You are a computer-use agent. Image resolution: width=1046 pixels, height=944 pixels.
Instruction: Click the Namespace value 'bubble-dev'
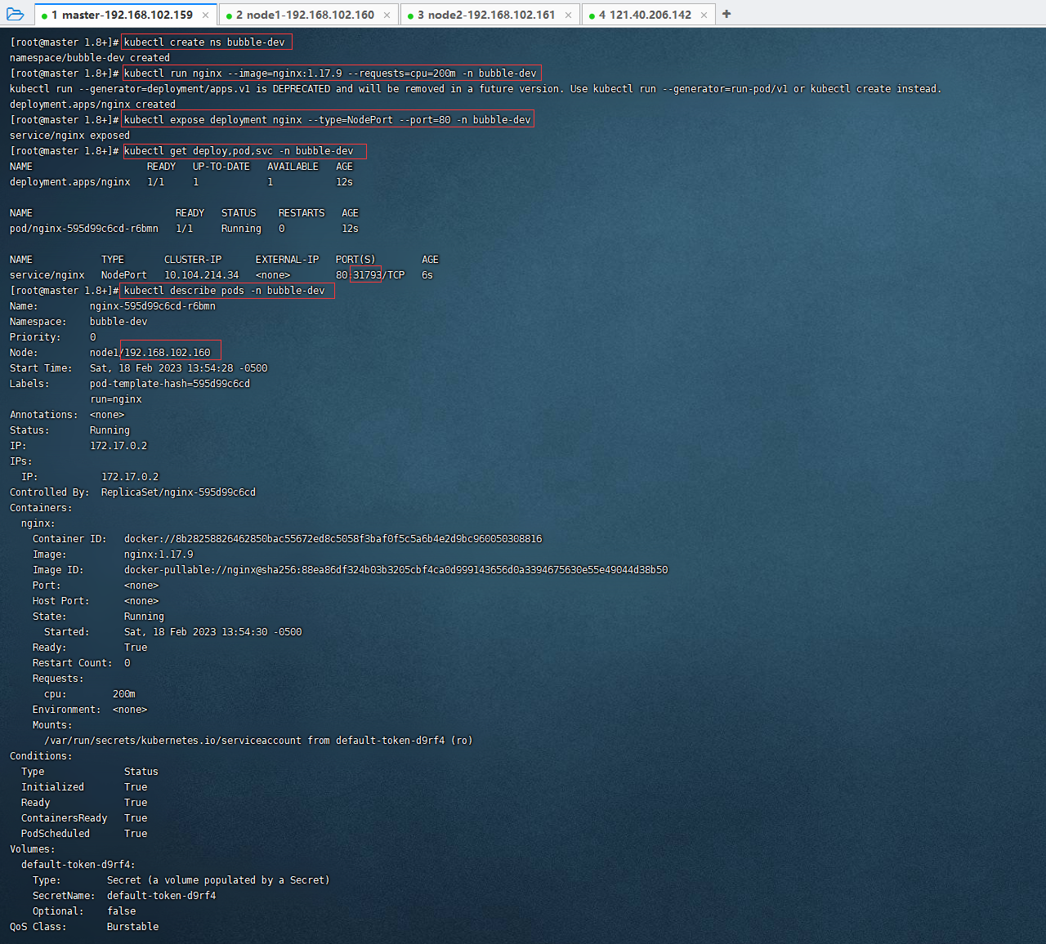coord(118,322)
